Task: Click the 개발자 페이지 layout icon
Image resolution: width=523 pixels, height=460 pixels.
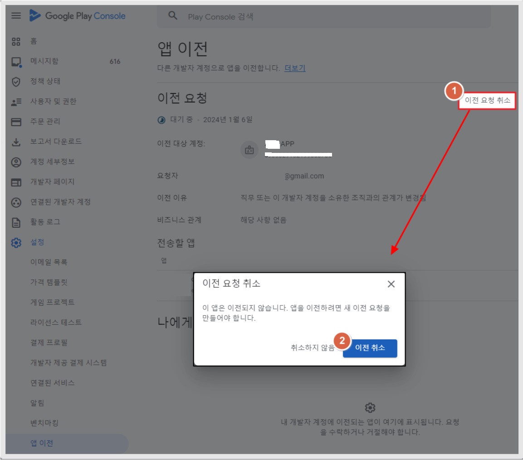Action: 16,182
